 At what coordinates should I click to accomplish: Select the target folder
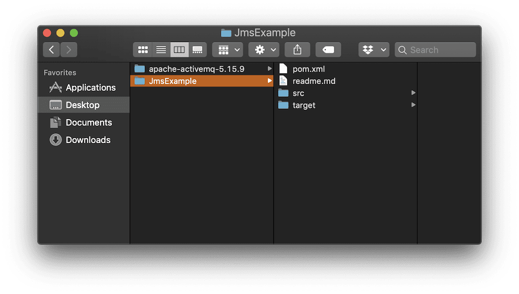coord(346,105)
